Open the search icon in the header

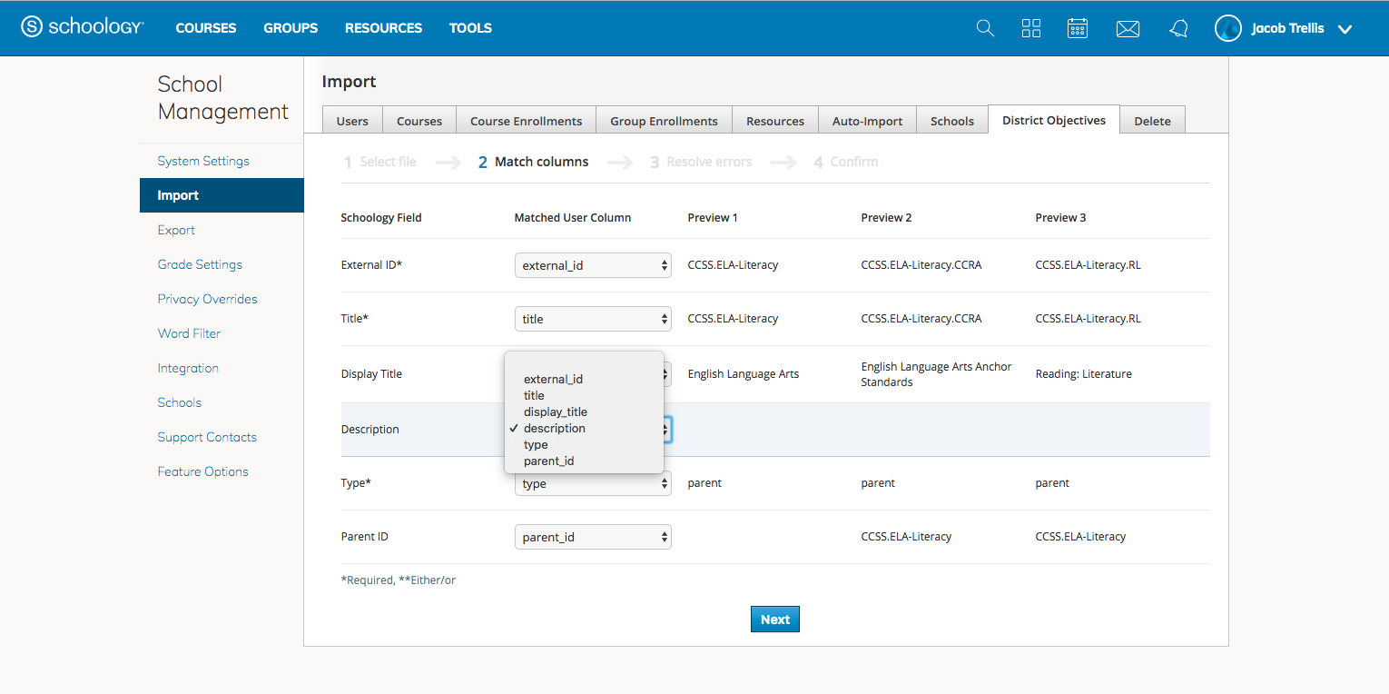click(985, 28)
